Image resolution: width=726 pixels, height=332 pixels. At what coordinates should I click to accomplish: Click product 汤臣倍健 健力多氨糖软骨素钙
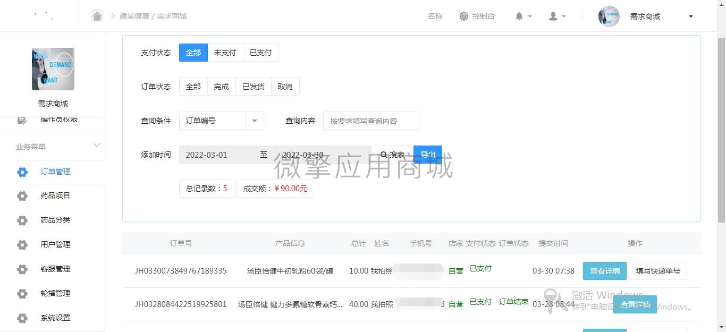pyautogui.click(x=290, y=304)
